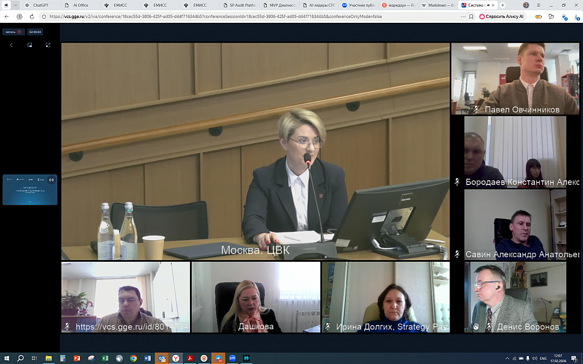Switch to the ChatGPT browser tab
This screenshot has height=364, width=583.
40,5
